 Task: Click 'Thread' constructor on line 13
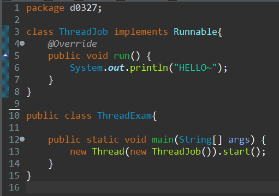pos(108,151)
